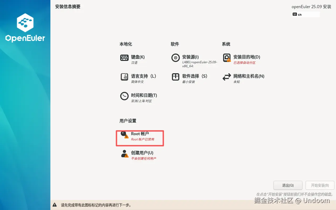336x210 pixels.
Task: Click the 不会创建任何用户 warning text
Action: 144,159
